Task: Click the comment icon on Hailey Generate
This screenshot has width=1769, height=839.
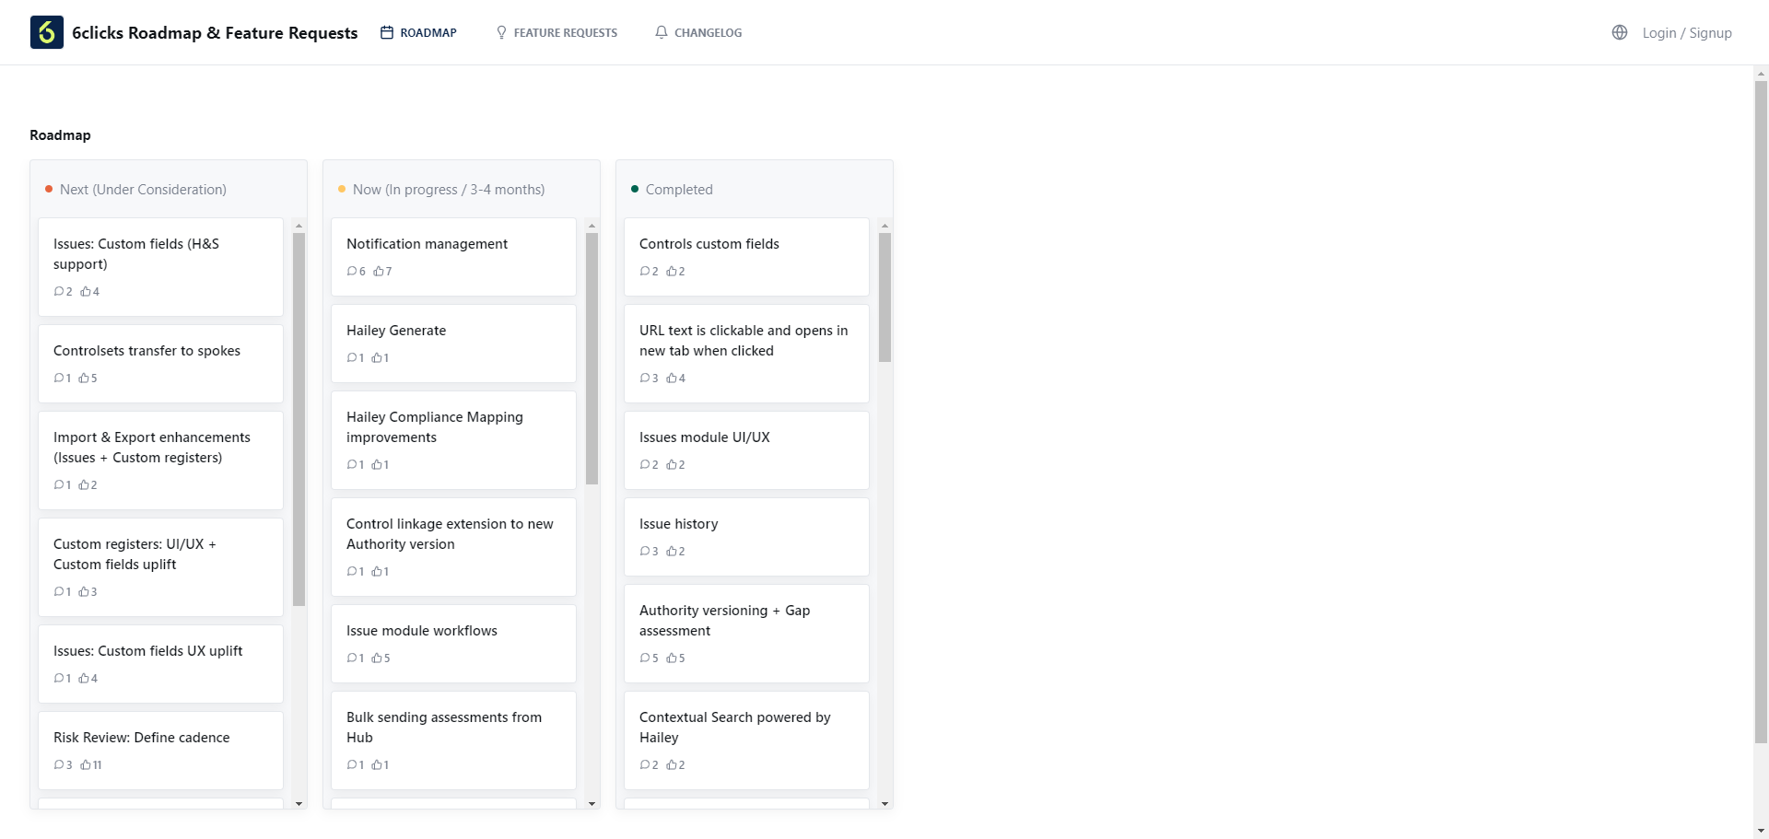Action: 351,357
